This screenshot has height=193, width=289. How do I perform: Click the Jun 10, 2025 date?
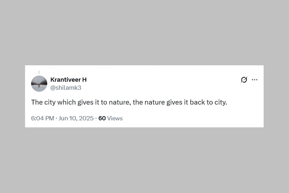[76, 118]
